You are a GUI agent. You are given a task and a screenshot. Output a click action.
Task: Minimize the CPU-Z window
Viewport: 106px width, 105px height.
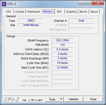click(82, 3)
